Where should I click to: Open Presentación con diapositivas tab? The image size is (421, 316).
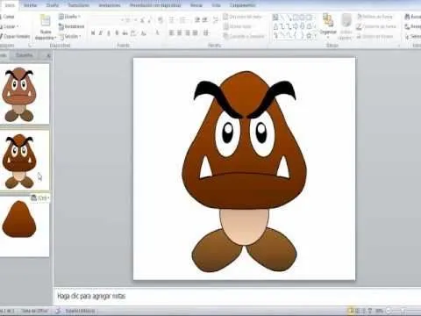(155, 5)
